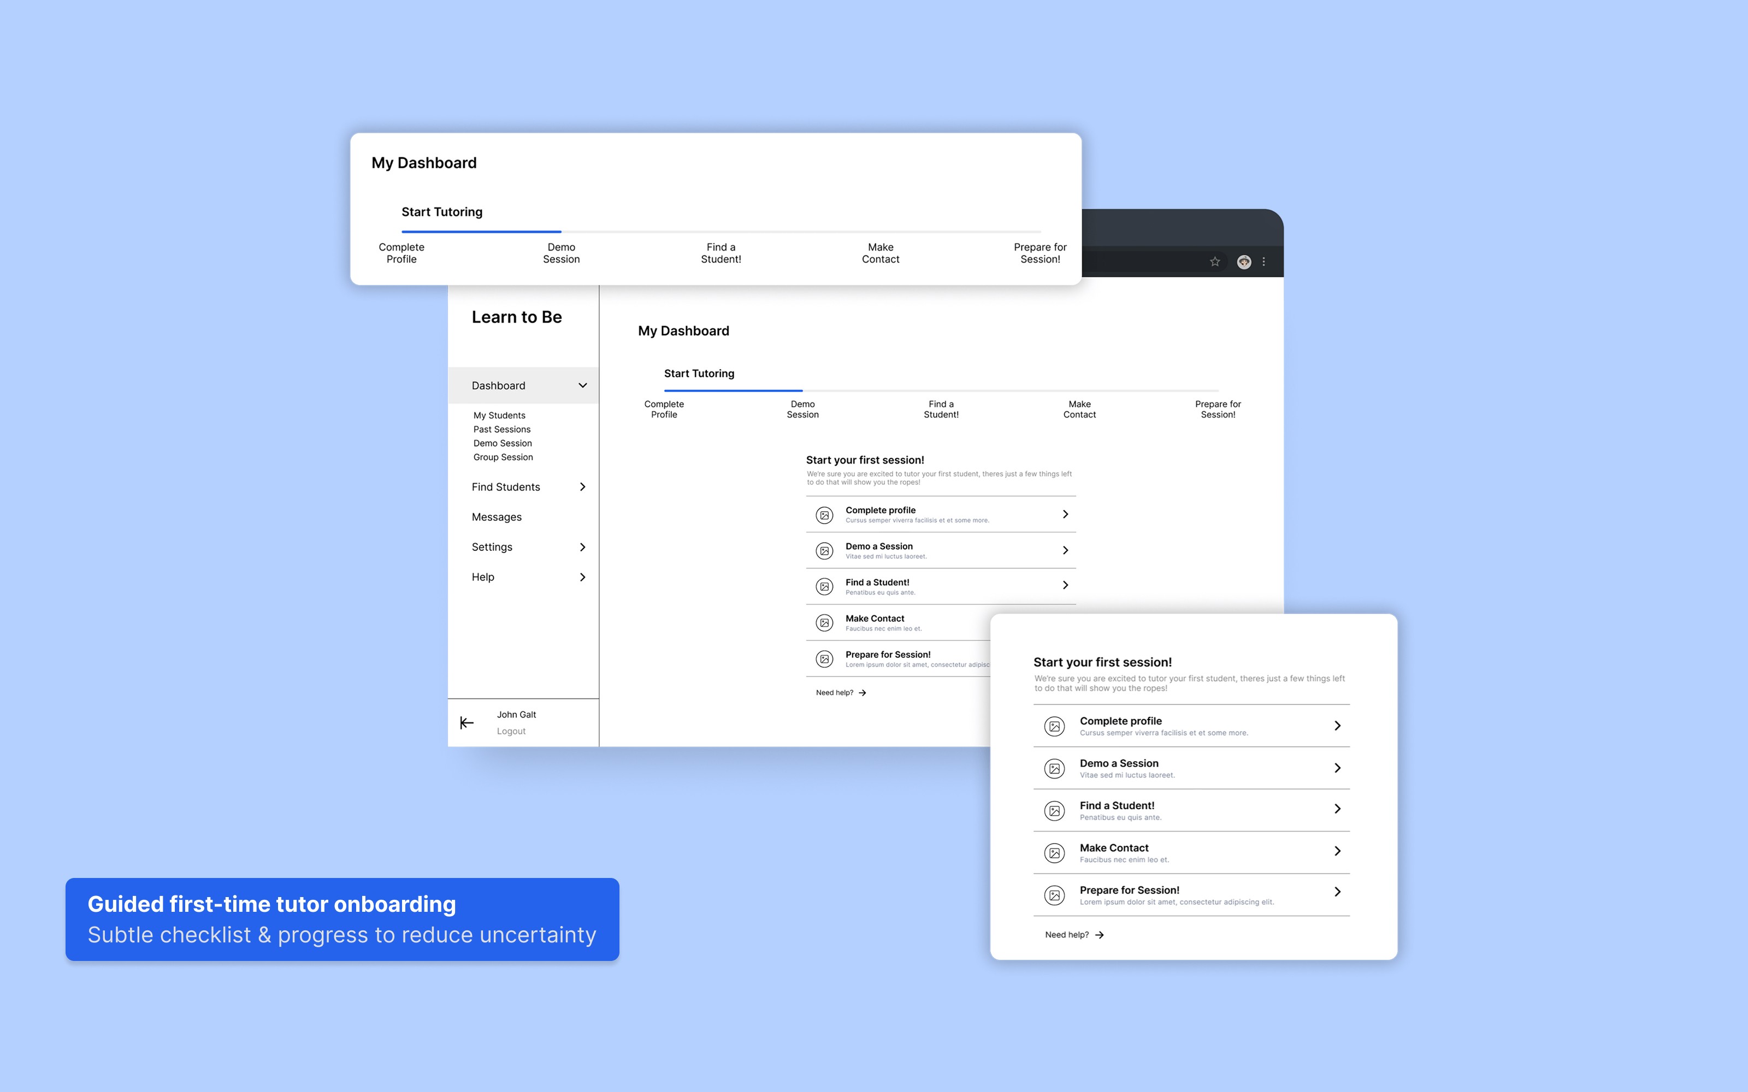Open Messages in the sidebar
The height and width of the screenshot is (1092, 1748).
coord(496,517)
